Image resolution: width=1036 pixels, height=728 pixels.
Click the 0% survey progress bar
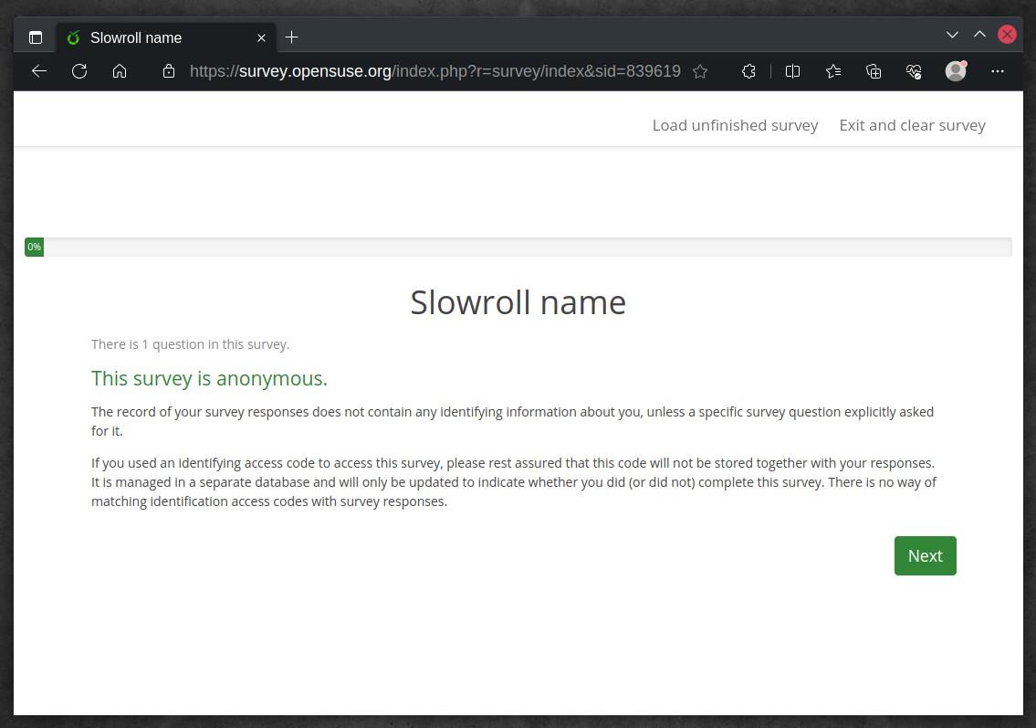click(x=518, y=248)
